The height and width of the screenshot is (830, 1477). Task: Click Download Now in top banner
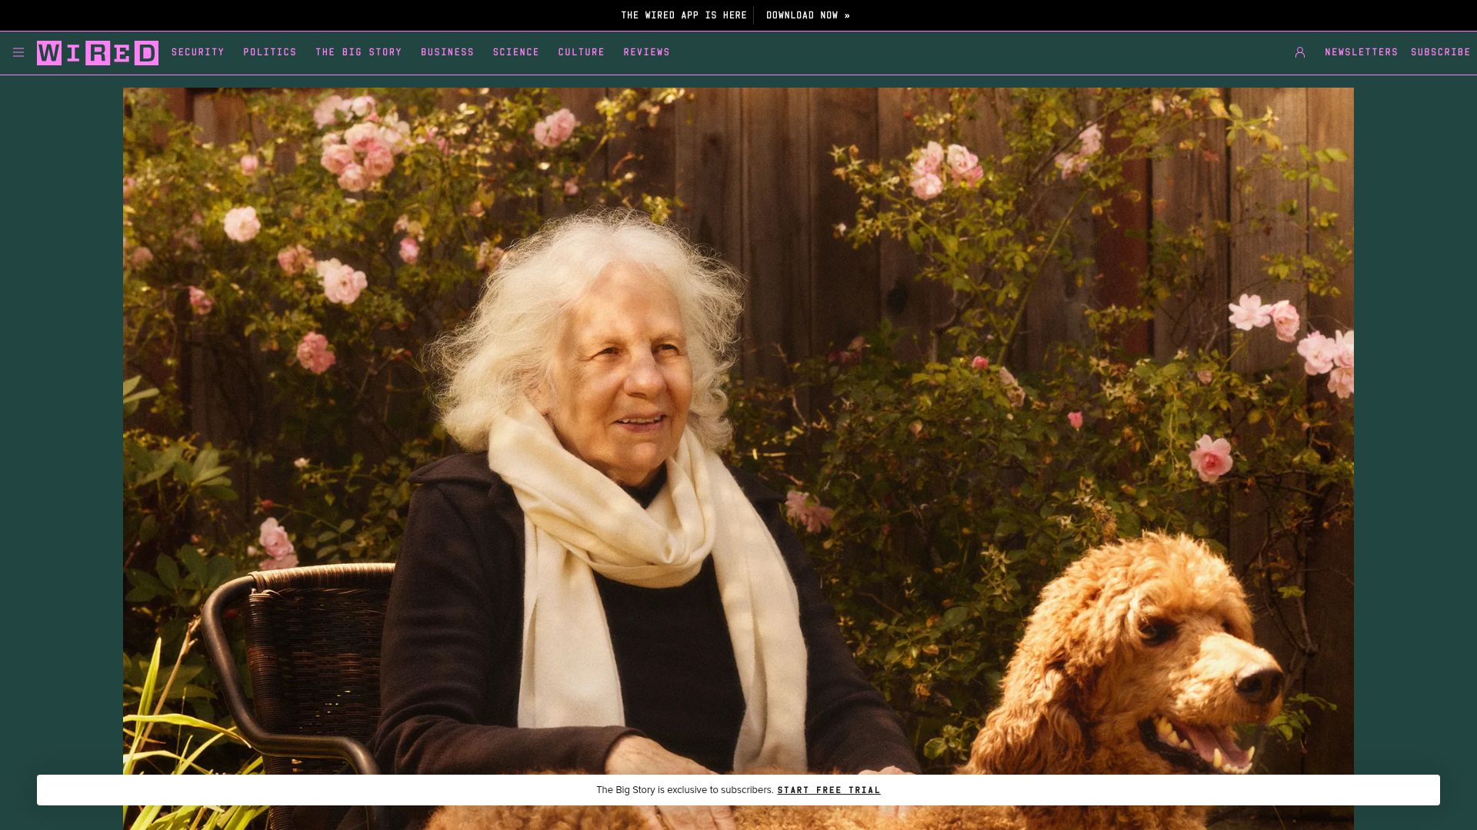(x=809, y=15)
